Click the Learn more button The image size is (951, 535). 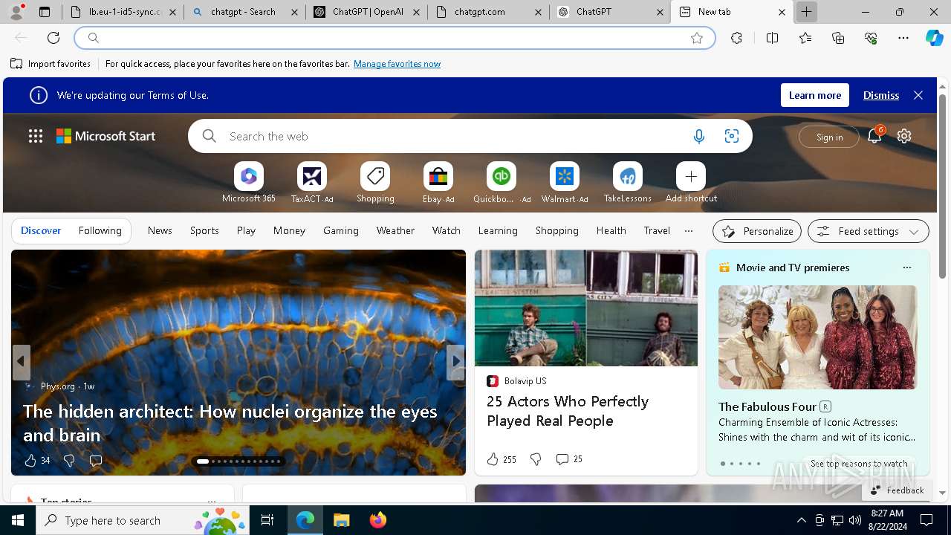815,95
